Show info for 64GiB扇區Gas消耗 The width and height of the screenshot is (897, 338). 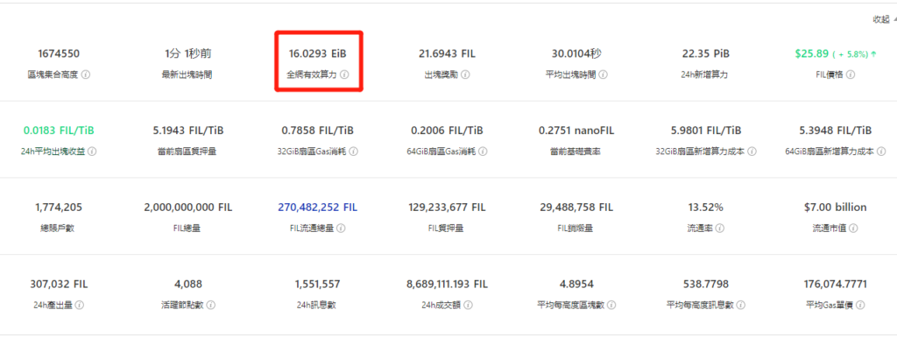(483, 151)
